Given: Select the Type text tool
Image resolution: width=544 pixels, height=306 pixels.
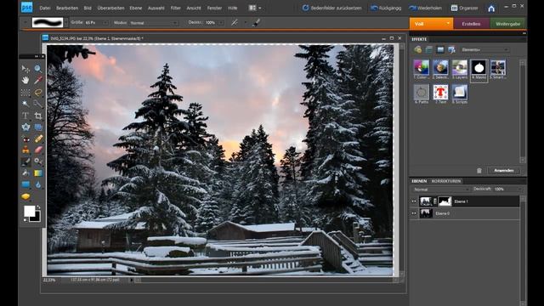Looking at the screenshot, I should pos(25,116).
